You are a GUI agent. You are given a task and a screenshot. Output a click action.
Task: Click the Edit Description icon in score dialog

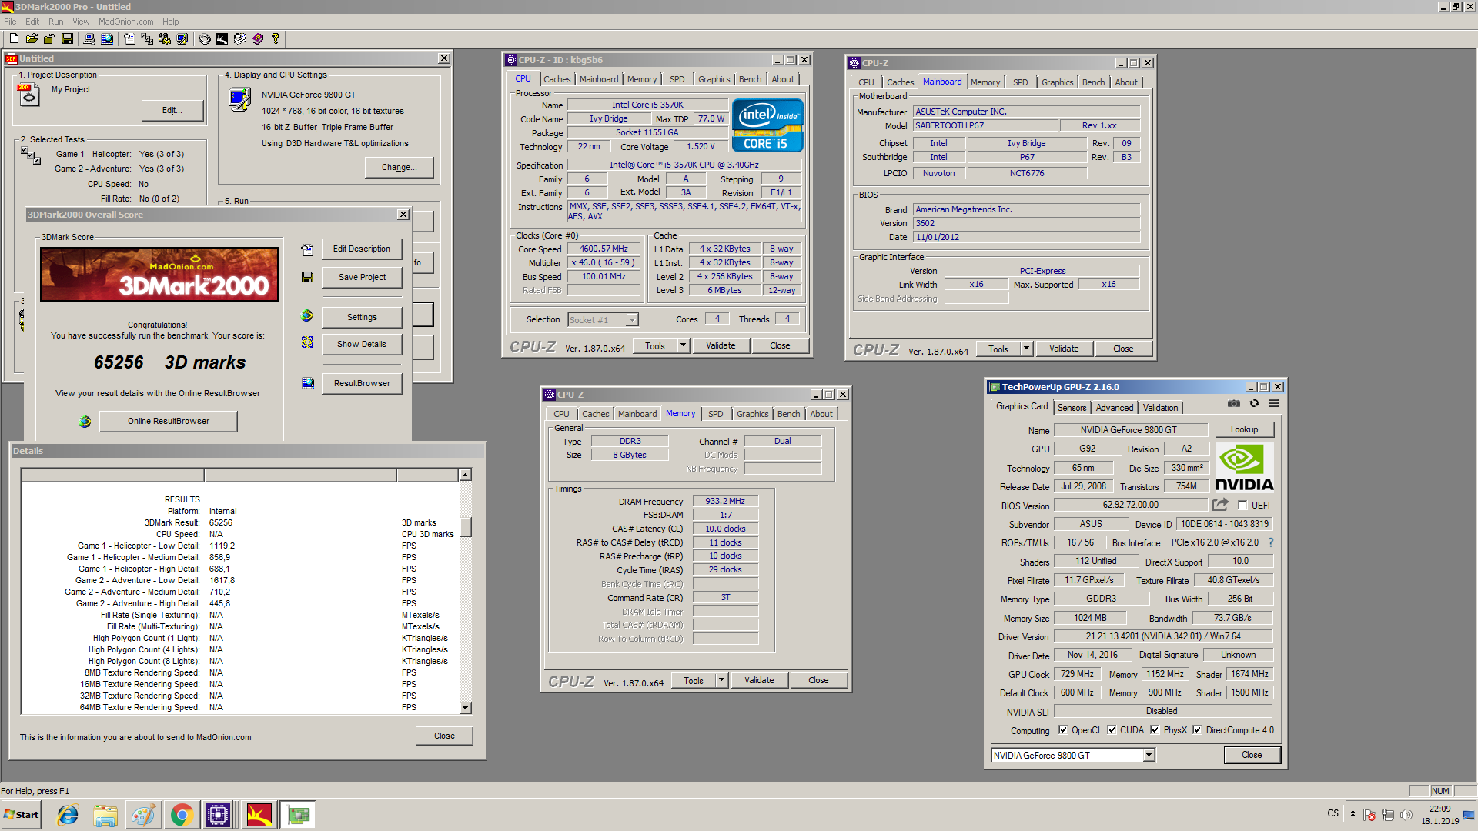coord(307,249)
